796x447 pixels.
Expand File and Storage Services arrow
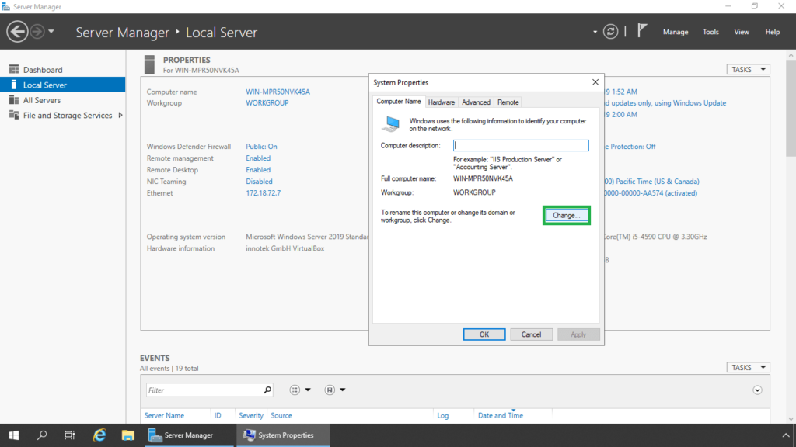click(x=120, y=115)
